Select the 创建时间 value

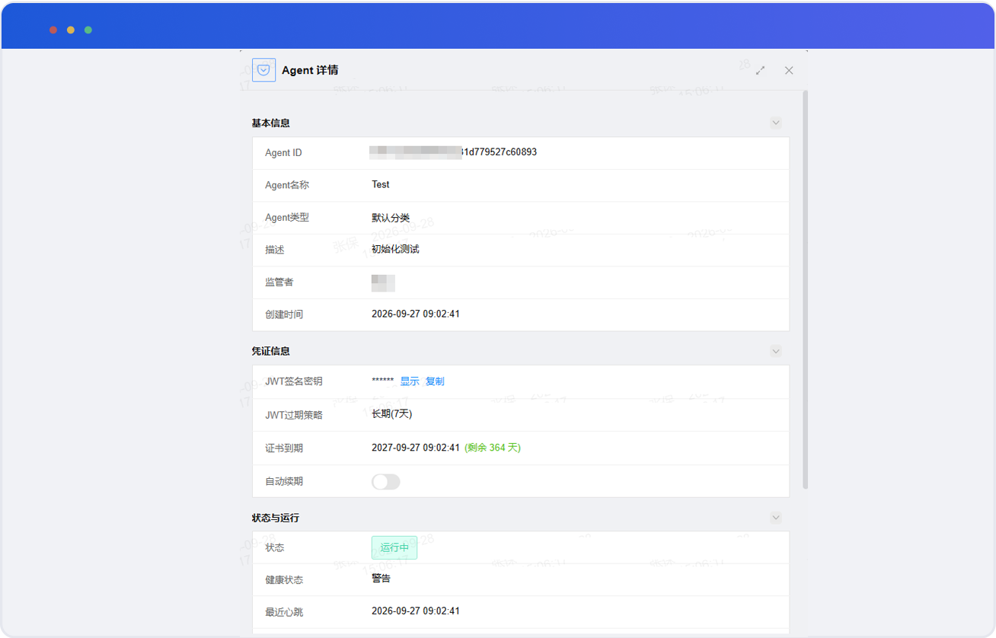tap(416, 314)
